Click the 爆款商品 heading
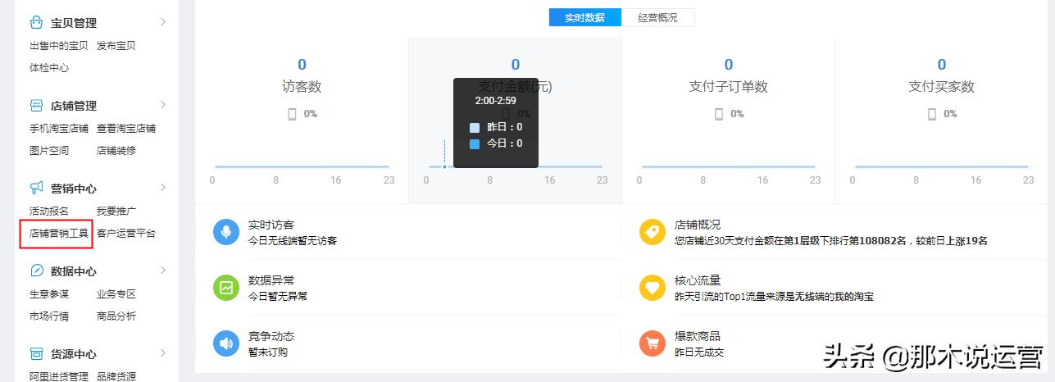Screen dimensions: 1055x382 tap(698, 336)
